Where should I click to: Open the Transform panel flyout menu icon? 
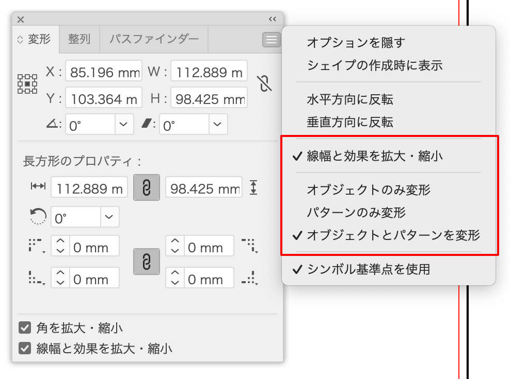270,39
